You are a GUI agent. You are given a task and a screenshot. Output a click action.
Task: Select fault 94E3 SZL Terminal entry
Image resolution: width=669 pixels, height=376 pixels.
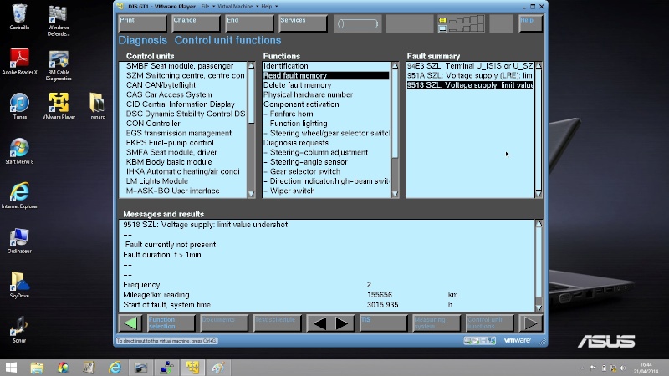click(x=470, y=66)
